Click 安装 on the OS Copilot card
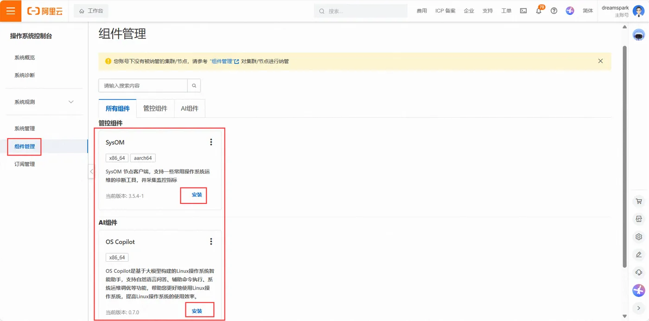Viewport: 649px width, 321px height. (x=197, y=311)
